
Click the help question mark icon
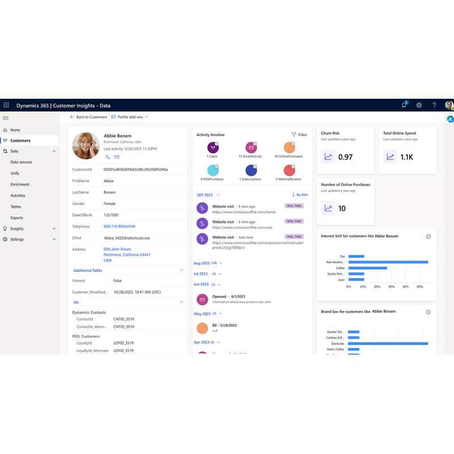click(434, 105)
